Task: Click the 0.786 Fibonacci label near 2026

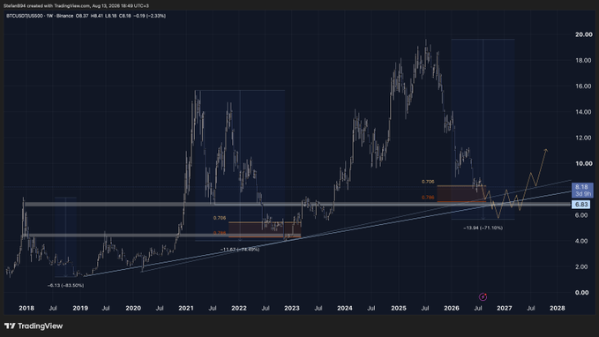Action: tap(428, 198)
